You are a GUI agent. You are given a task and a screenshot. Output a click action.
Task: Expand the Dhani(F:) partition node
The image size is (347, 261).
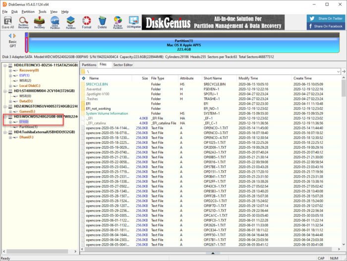coord(10,137)
